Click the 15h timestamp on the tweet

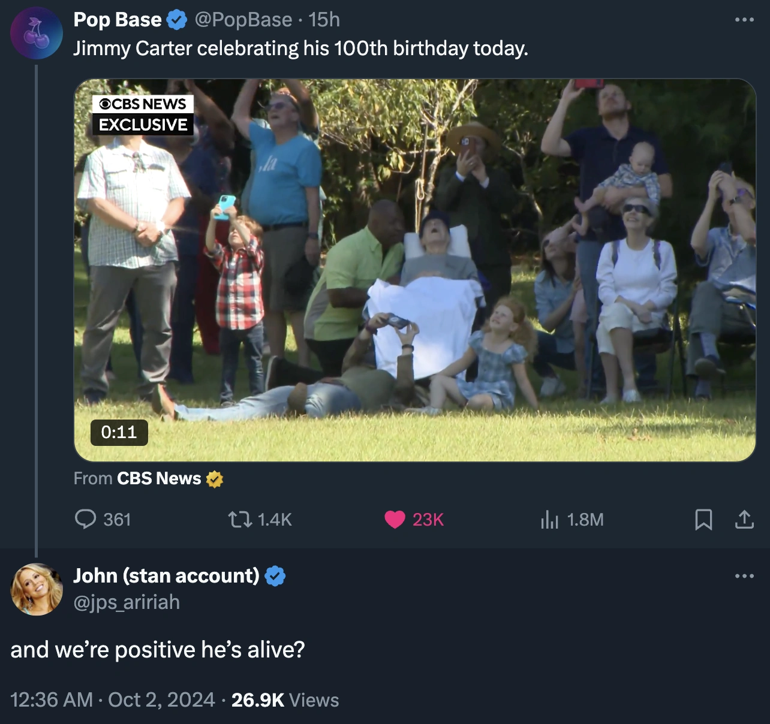tap(324, 20)
